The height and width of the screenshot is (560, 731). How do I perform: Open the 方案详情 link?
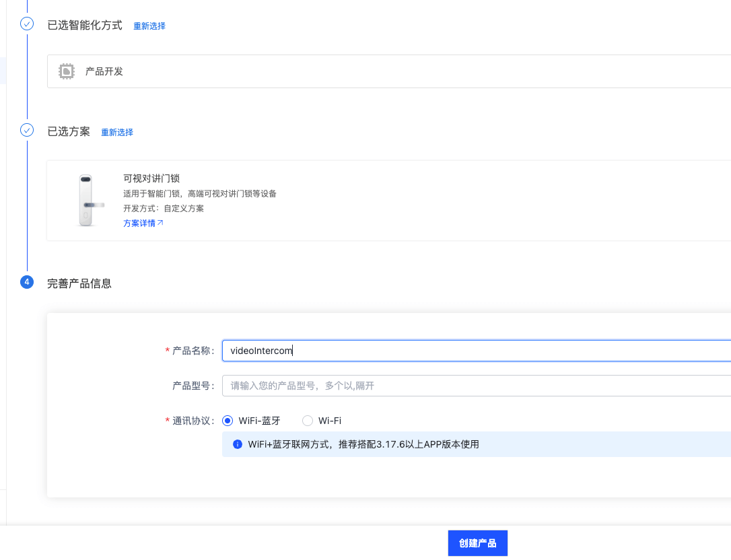[139, 223]
